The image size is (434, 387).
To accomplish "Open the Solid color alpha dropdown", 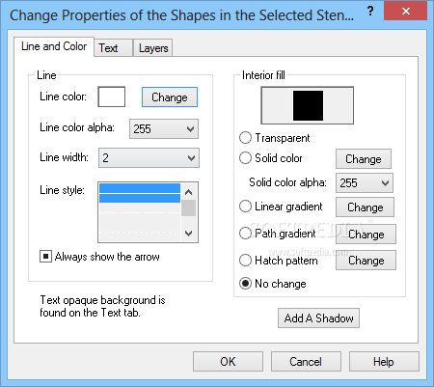I will [x=365, y=182].
